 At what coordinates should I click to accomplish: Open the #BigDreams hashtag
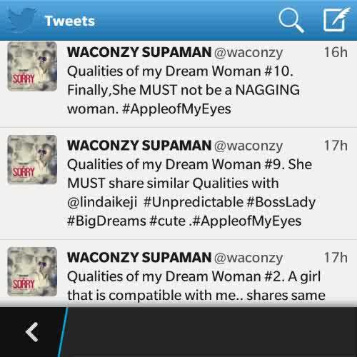coord(106,221)
